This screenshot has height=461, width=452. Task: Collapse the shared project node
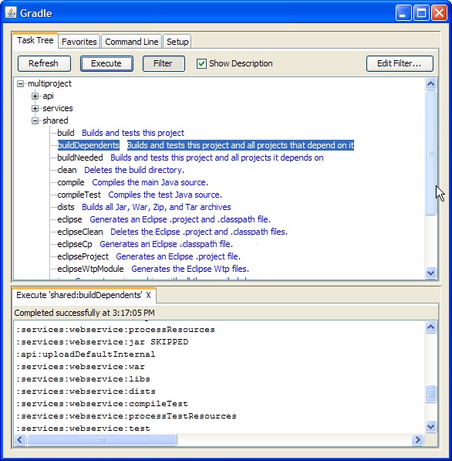[35, 120]
